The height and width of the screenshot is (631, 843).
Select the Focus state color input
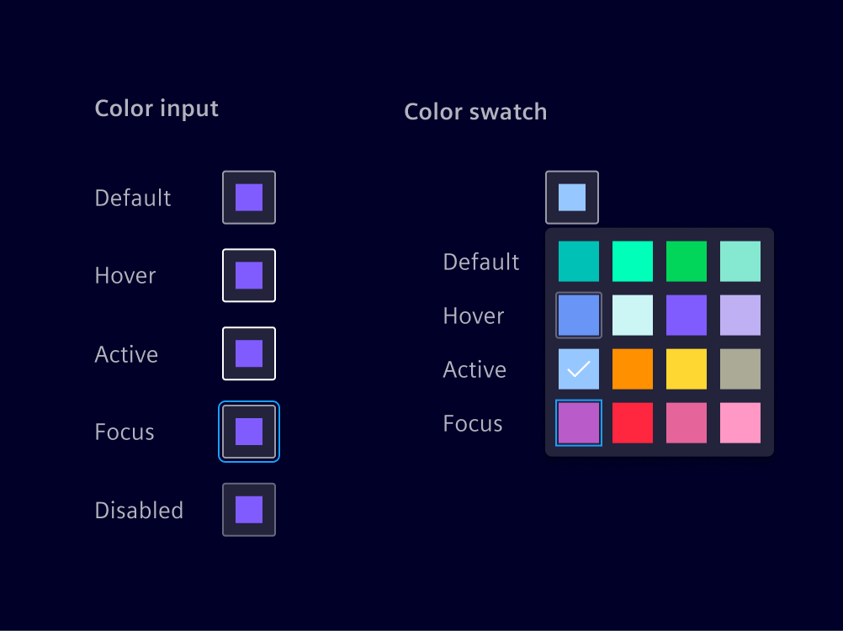click(x=248, y=432)
